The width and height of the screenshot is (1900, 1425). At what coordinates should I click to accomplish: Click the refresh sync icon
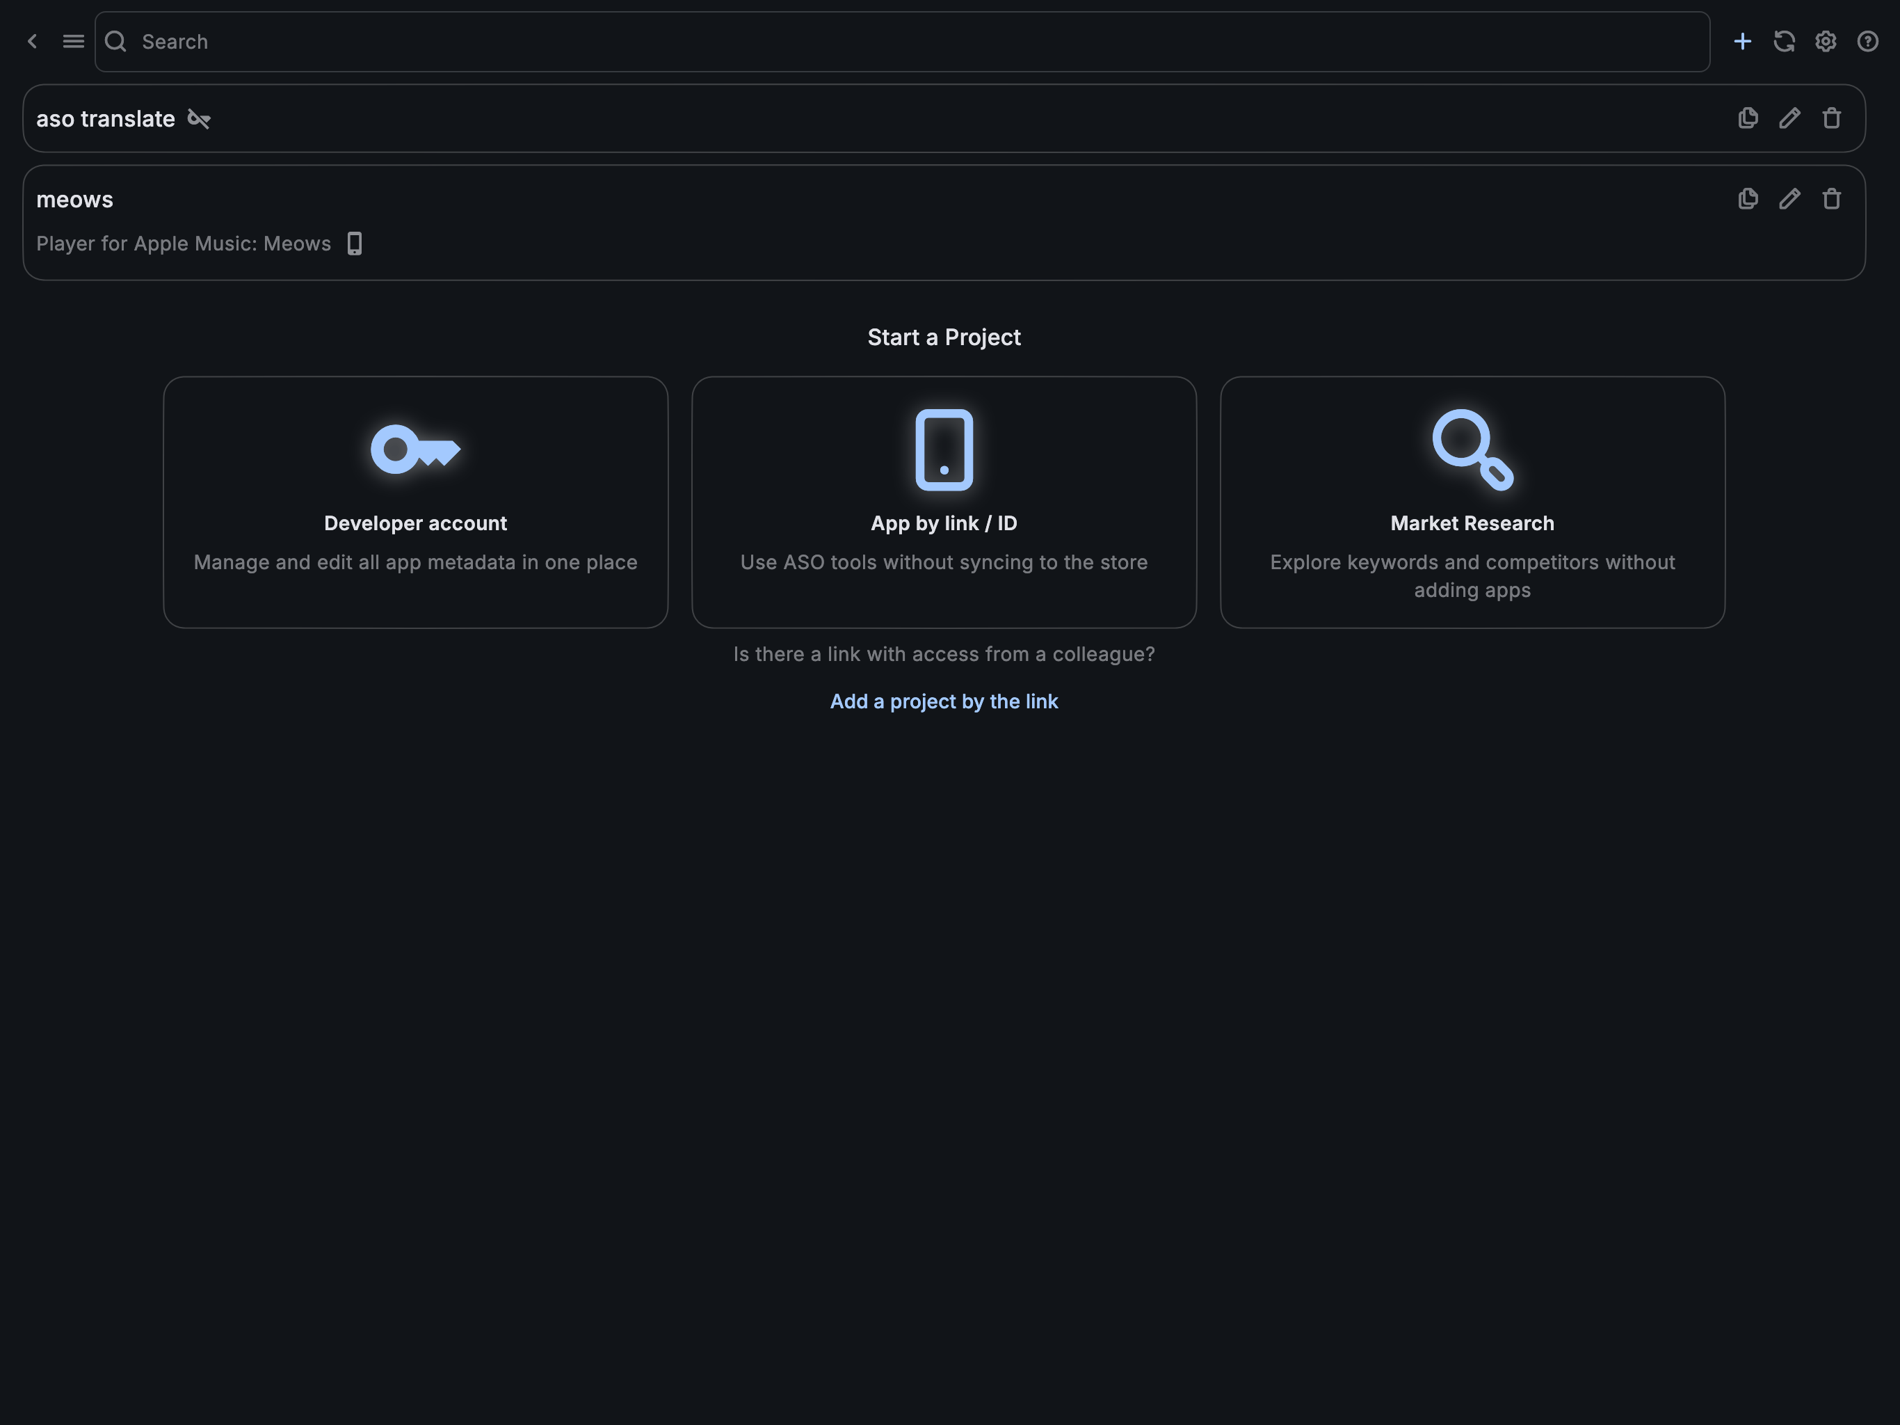1784,41
